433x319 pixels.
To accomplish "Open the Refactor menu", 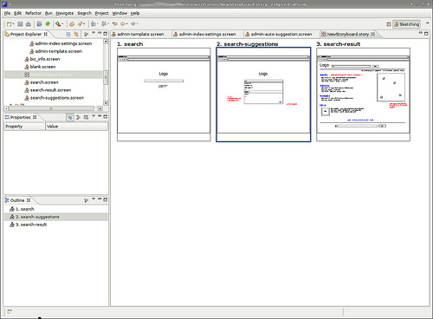I will [33, 13].
